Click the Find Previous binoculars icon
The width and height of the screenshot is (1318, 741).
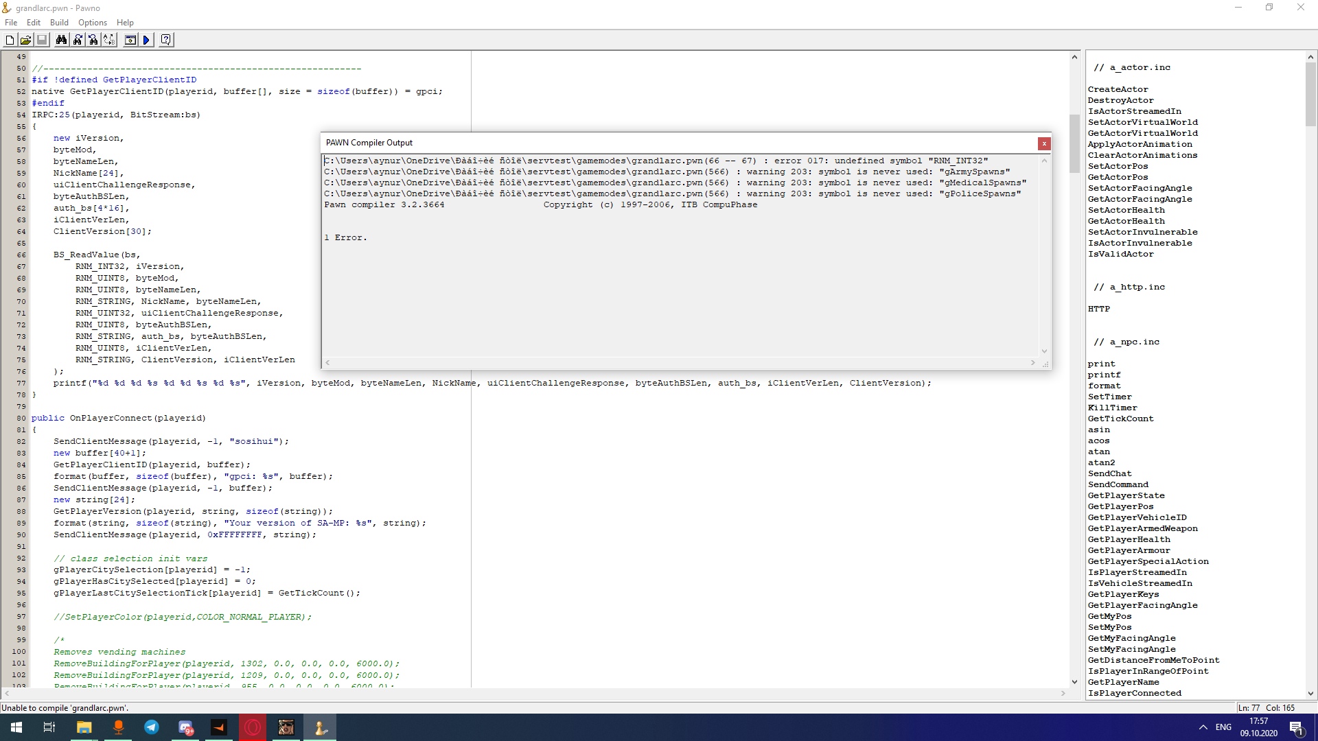93,40
